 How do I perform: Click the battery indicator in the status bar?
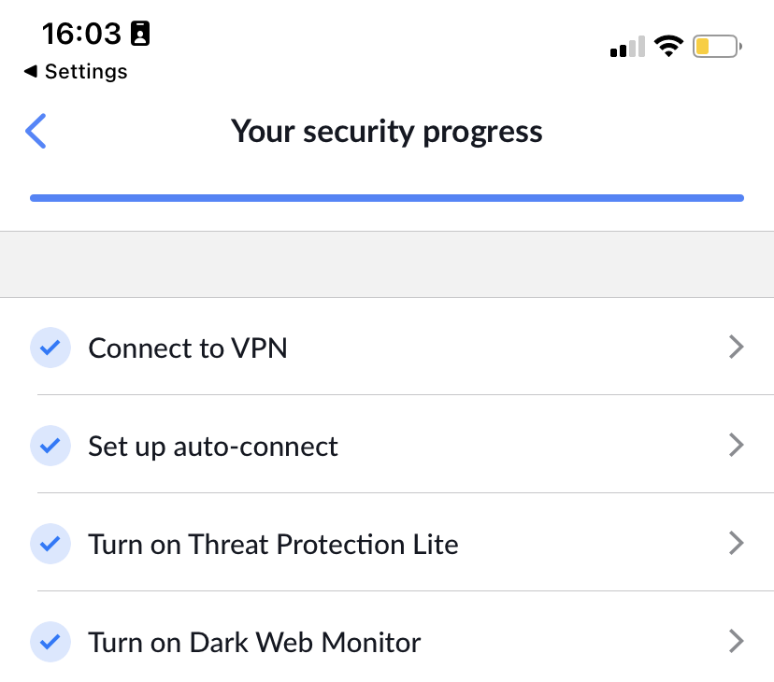(x=716, y=45)
